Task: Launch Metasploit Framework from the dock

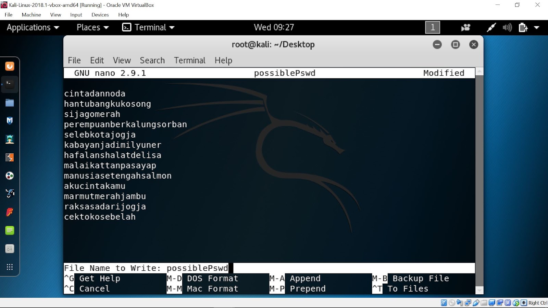Action: 10,120
